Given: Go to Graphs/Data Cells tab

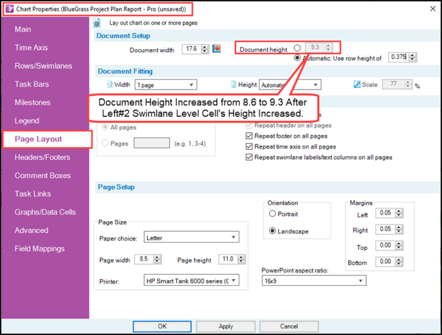Looking at the screenshot, I should tap(45, 212).
